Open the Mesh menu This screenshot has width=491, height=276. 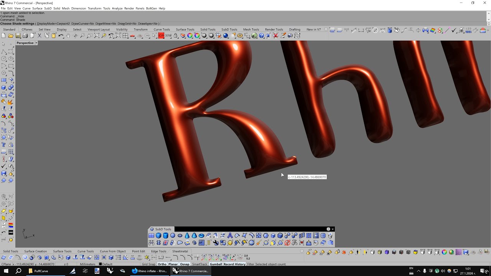click(66, 8)
